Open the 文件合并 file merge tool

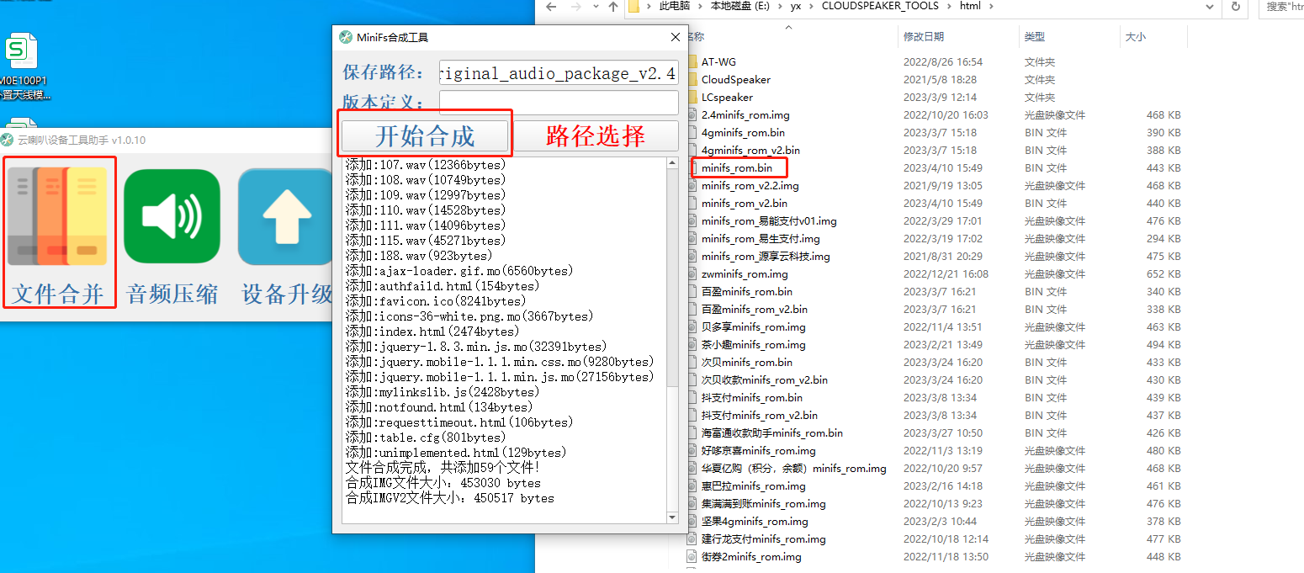click(58, 231)
